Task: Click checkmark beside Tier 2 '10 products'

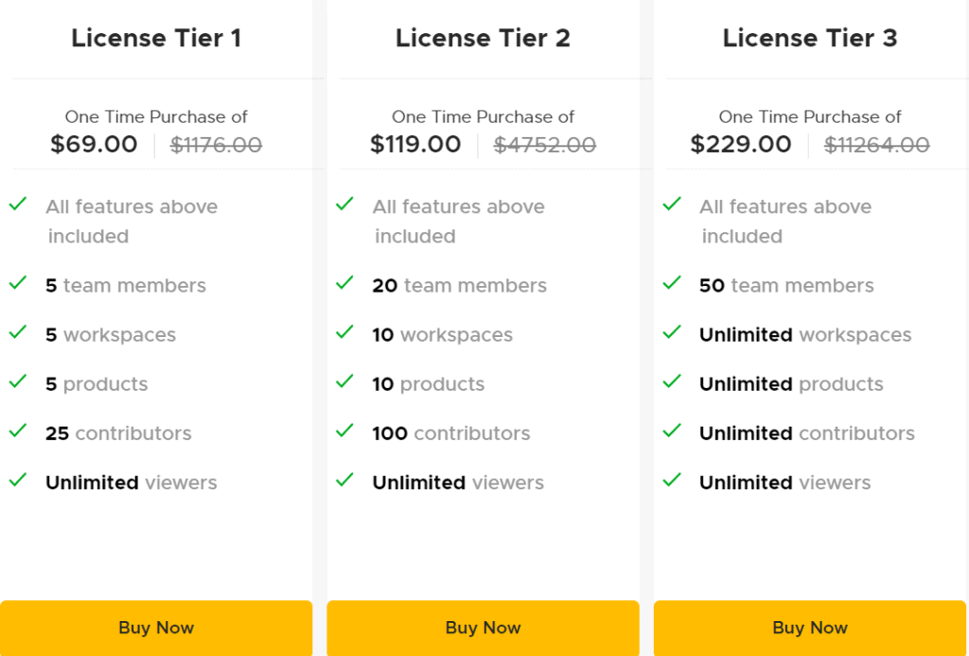Action: pos(344,381)
